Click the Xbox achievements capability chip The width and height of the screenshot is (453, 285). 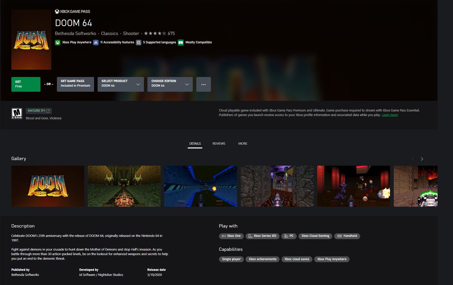(x=263, y=259)
